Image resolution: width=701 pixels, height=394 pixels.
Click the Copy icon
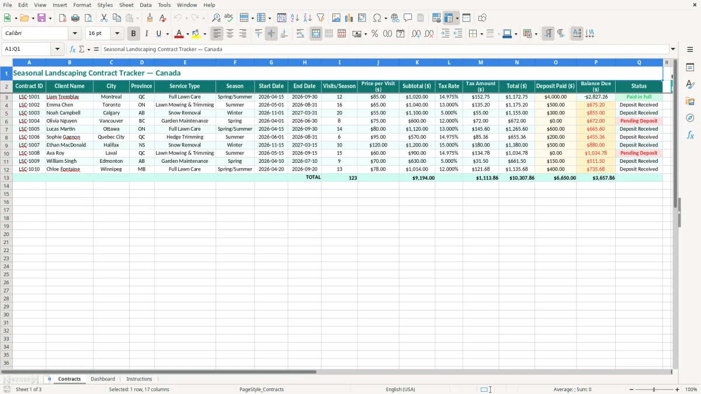tap(116, 18)
